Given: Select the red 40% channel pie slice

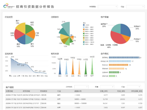Looking at the screenshot, I should coord(117,38).
